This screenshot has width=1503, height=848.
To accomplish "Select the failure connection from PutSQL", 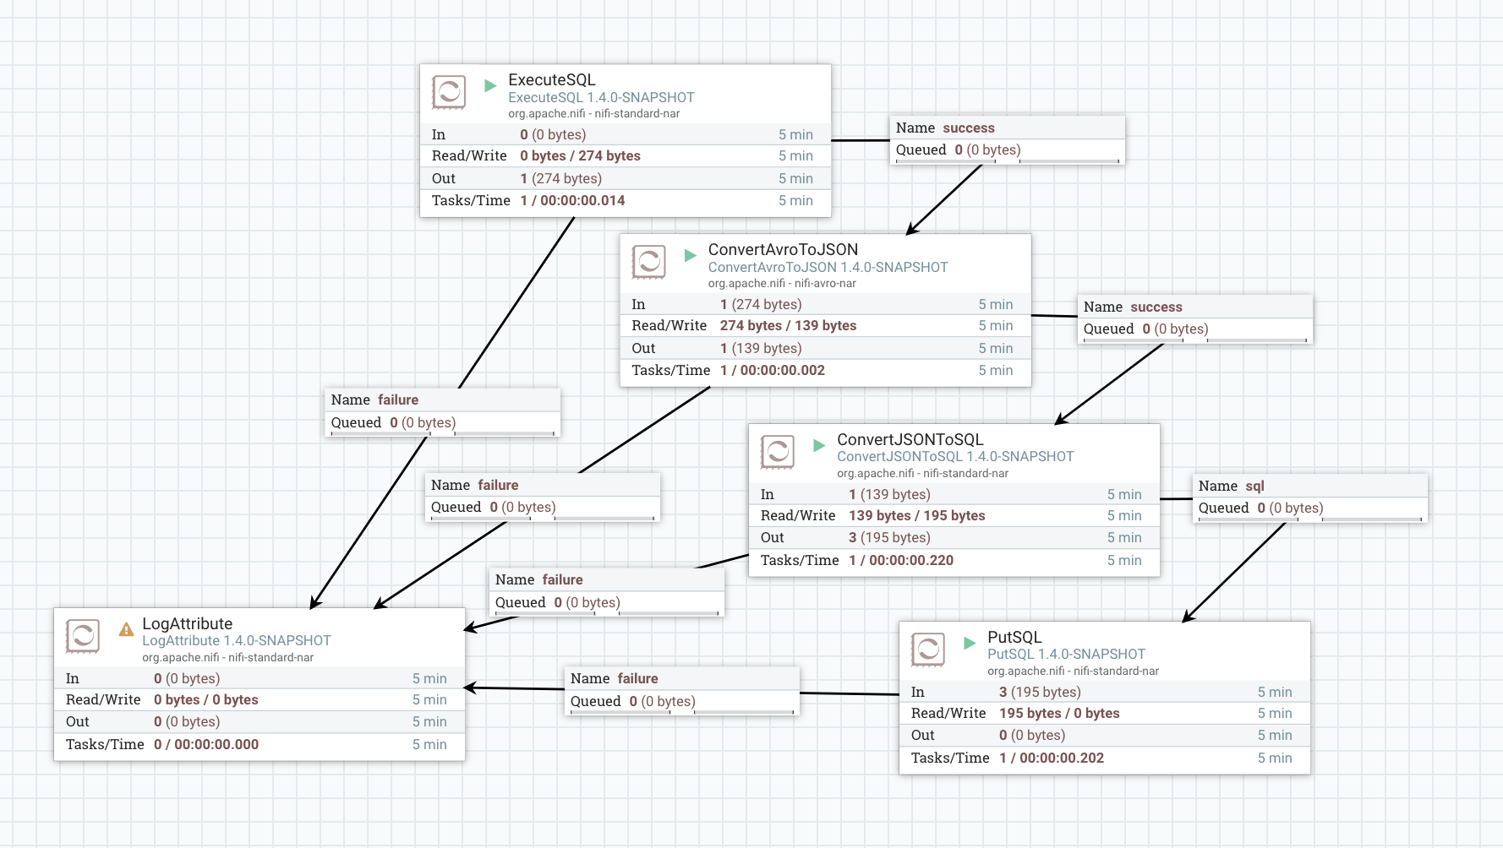I will pos(682,691).
